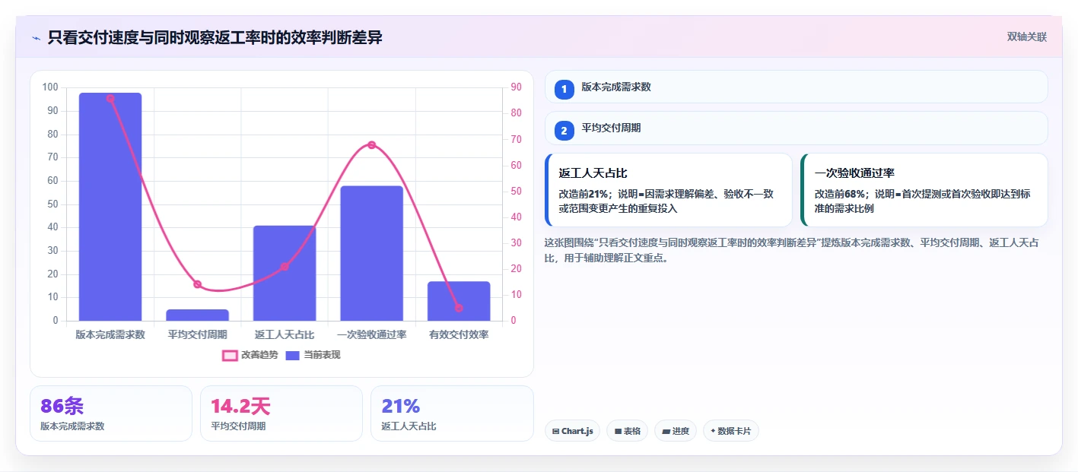The image size is (1078, 472).
Task: Click the line point above 平均交付周期
Action: (x=197, y=284)
